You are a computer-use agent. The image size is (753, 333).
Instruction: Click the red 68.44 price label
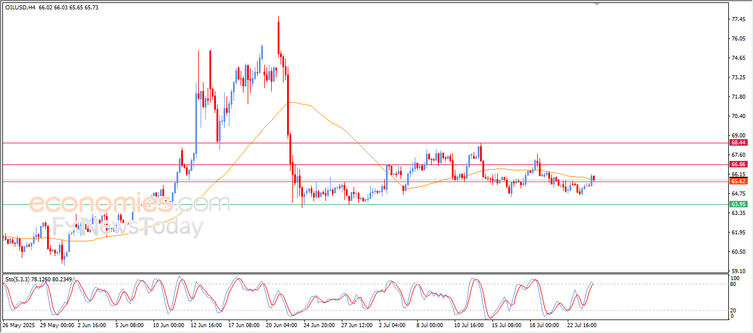[738, 143]
